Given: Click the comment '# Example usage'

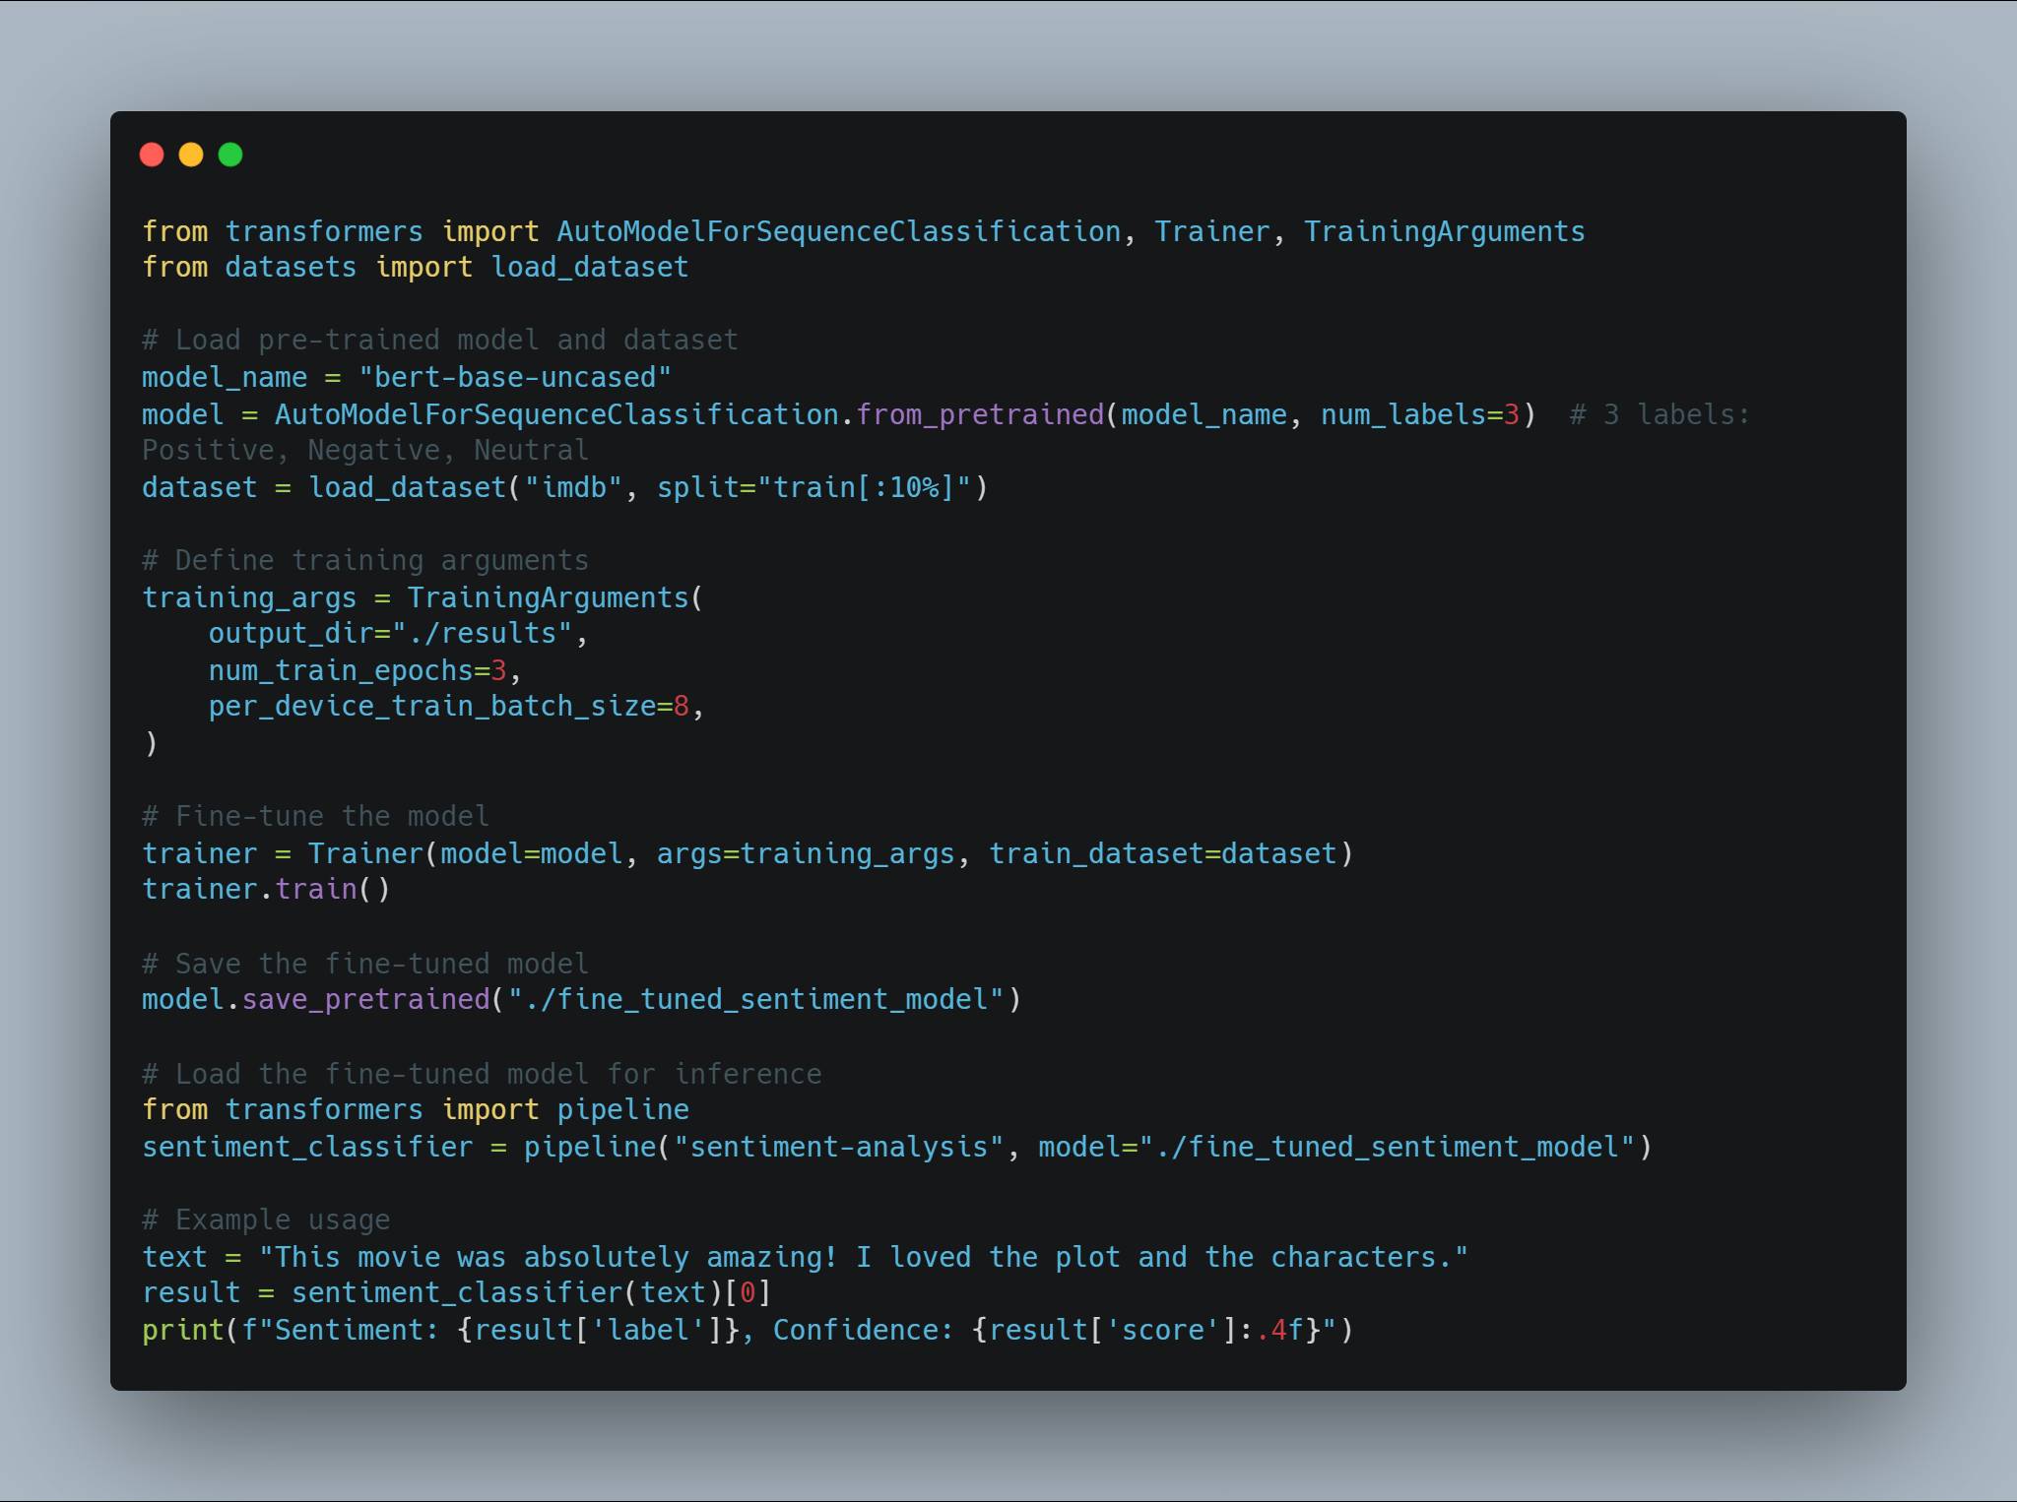Looking at the screenshot, I should (x=266, y=1220).
